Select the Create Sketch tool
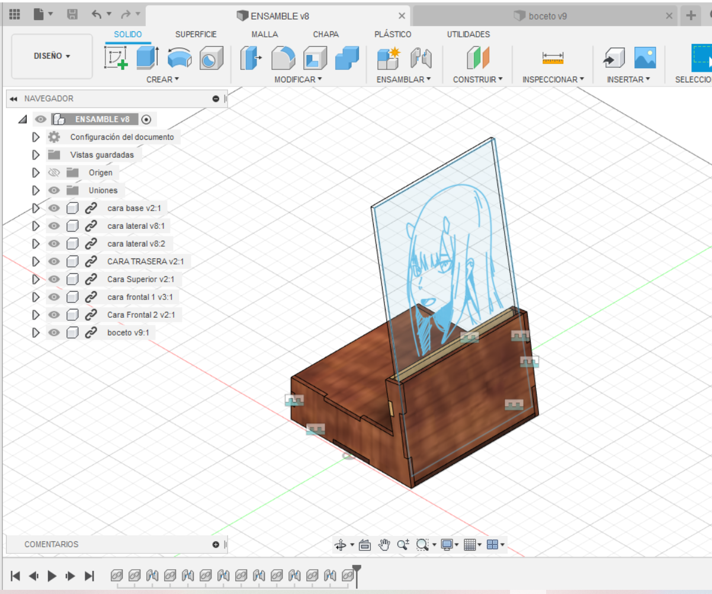 pyautogui.click(x=116, y=58)
